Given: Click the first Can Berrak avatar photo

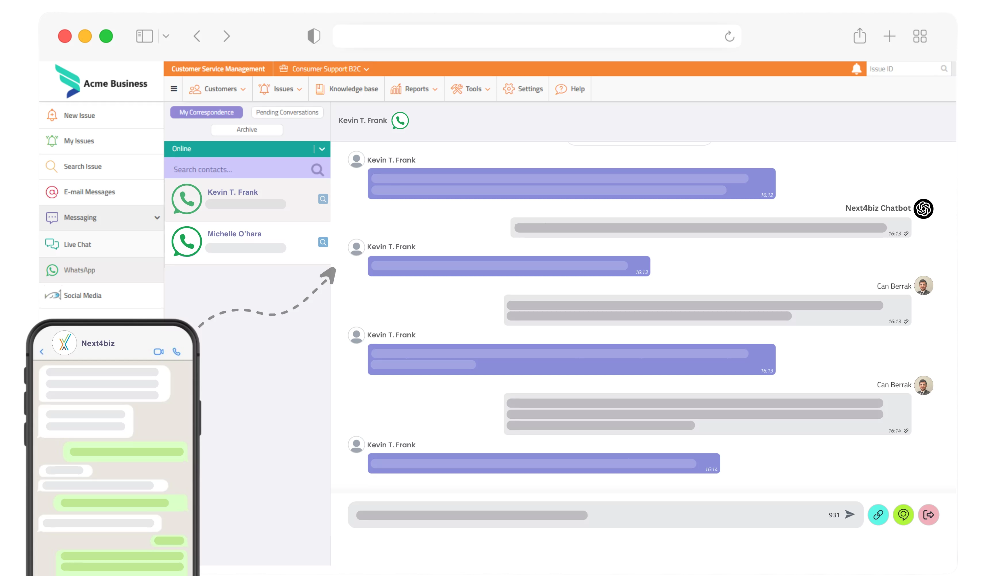Looking at the screenshot, I should point(924,286).
